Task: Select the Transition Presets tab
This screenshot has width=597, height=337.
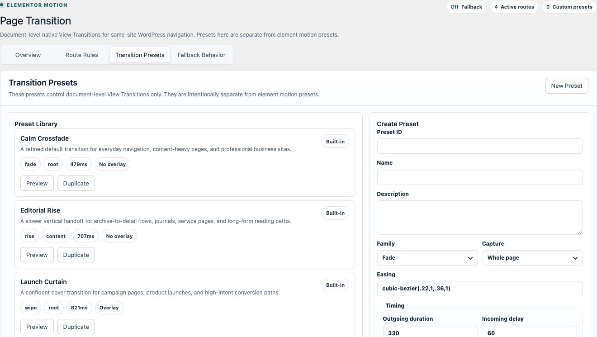Action: point(140,55)
